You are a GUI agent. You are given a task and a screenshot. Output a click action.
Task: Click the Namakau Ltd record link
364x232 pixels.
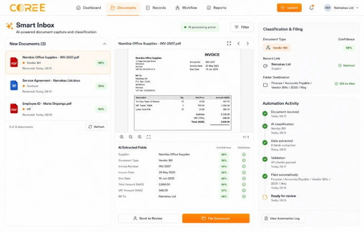click(x=281, y=64)
